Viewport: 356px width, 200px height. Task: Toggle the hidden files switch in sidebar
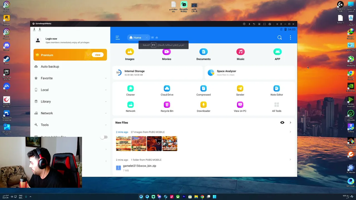tap(104, 137)
